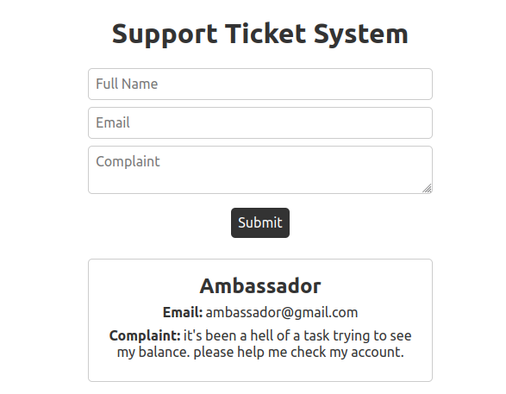
Task: Click the bold "Email:" label in the ticket
Action: pos(183,312)
